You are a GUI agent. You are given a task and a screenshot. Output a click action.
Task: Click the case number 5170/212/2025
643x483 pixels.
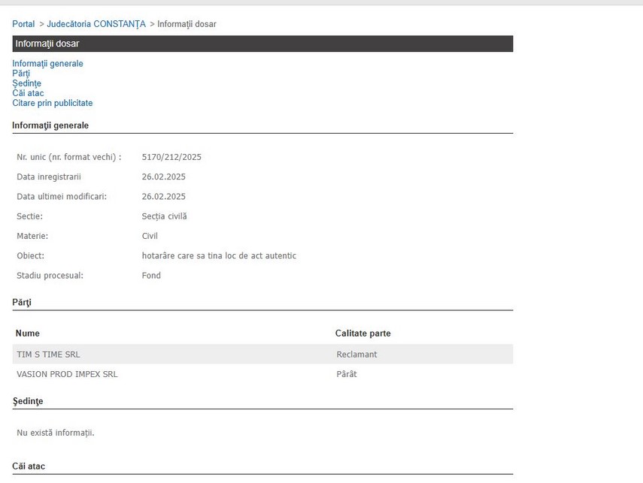point(171,157)
